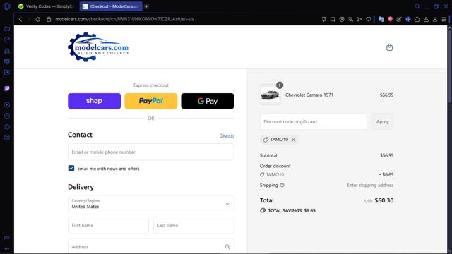Open Opera main menu logo
Viewport: 452px width, 254px height.
click(x=7, y=6)
